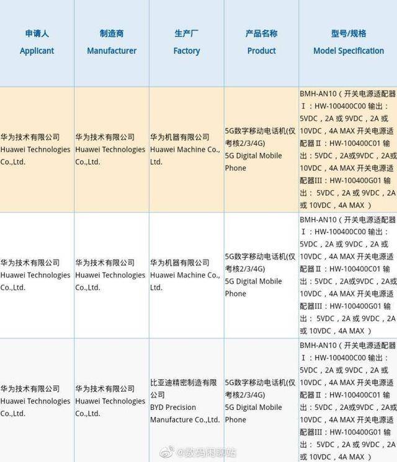This screenshot has width=397, height=462.
Task: Select applicant cell in BYD factory row
Action: (x=37, y=401)
